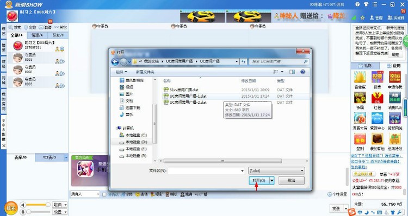This screenshot has height=216, width=408.
Task: Click the back arrow in Open dialog
Action: pyautogui.click(x=115, y=61)
